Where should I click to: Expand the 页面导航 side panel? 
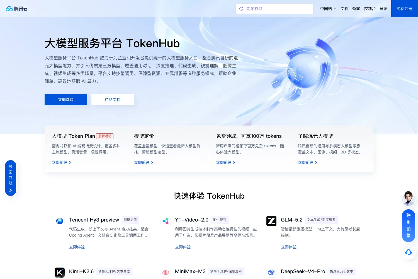(x=11, y=178)
